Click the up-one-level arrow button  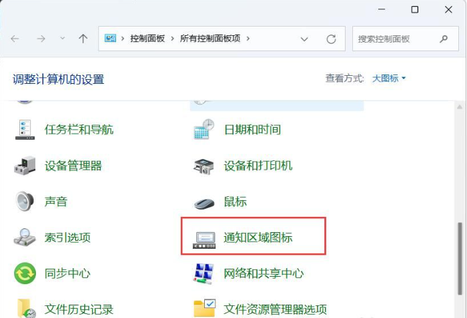coord(83,39)
